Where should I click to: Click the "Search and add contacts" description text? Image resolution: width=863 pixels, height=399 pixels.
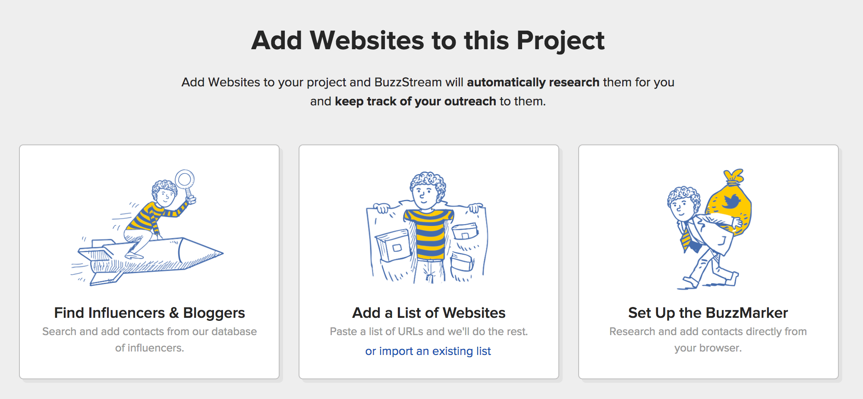(149, 332)
